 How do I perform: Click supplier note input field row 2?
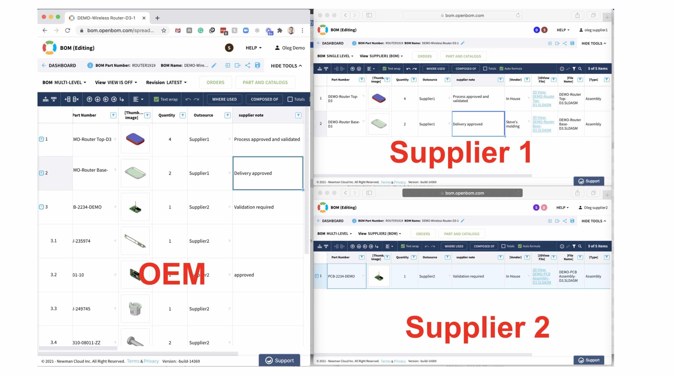267,173
